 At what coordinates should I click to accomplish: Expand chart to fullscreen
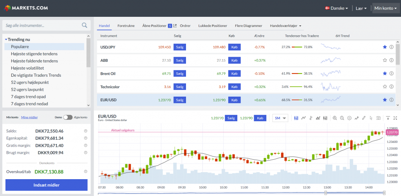point(395,118)
